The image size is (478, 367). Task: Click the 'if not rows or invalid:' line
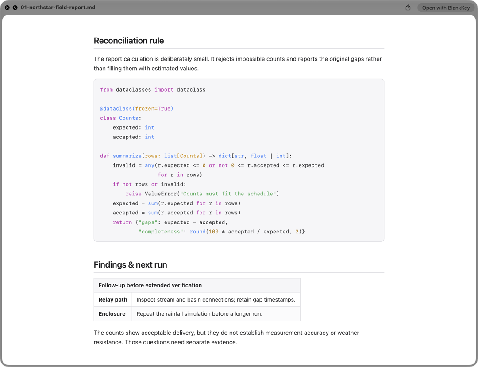pos(150,184)
